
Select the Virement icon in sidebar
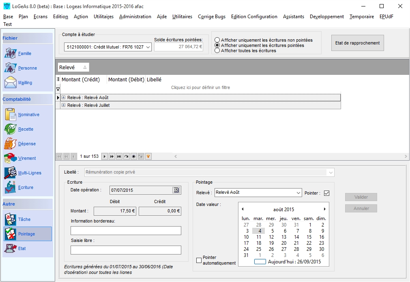11,158
